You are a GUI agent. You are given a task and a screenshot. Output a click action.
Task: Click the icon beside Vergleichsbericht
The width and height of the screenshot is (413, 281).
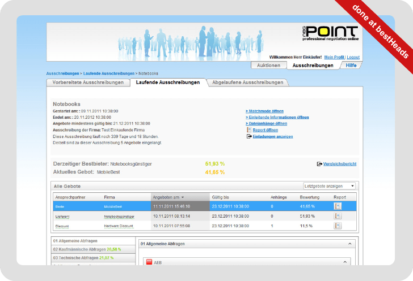click(x=319, y=164)
